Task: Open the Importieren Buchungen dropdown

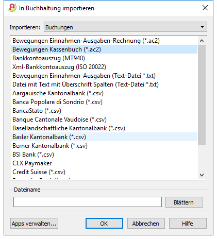Action: click(125, 27)
